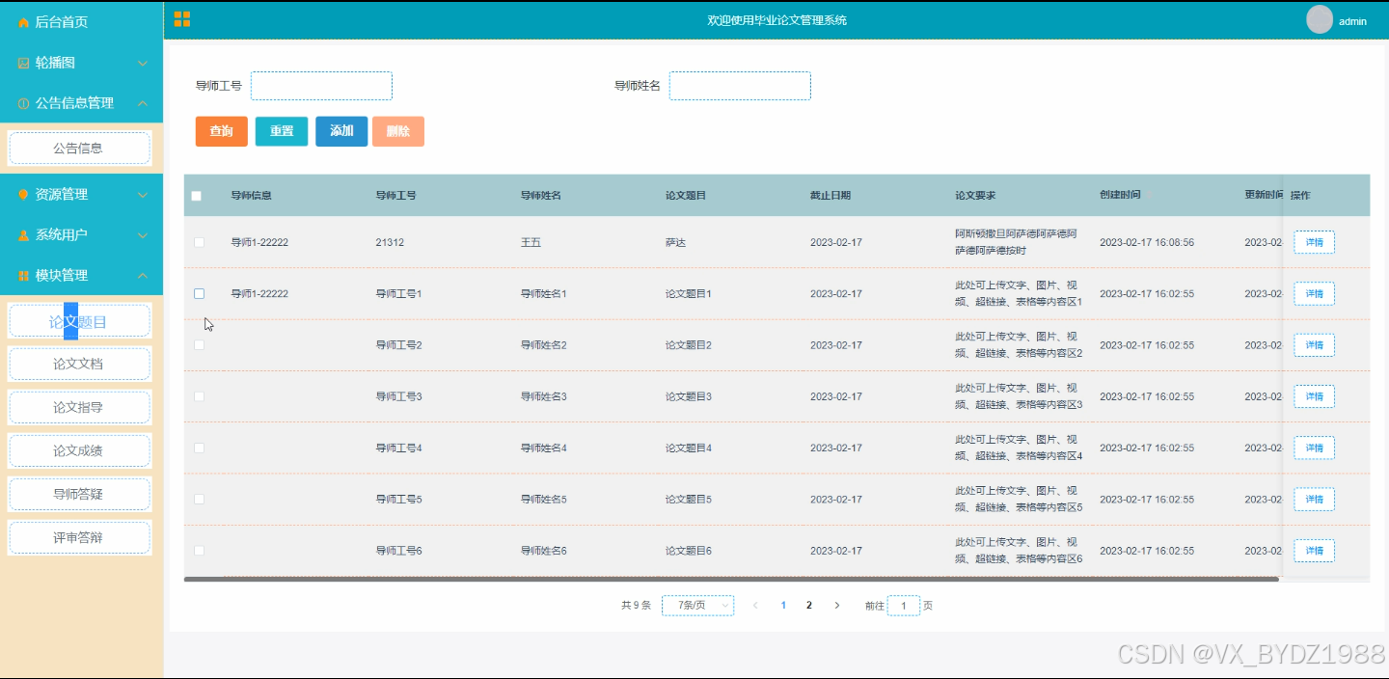Check the row for 导师工号6
Screen dimensions: 1389x679
click(199, 550)
